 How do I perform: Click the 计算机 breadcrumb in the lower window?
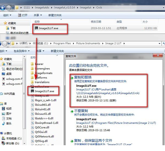pyautogui.click(x=23, y=43)
